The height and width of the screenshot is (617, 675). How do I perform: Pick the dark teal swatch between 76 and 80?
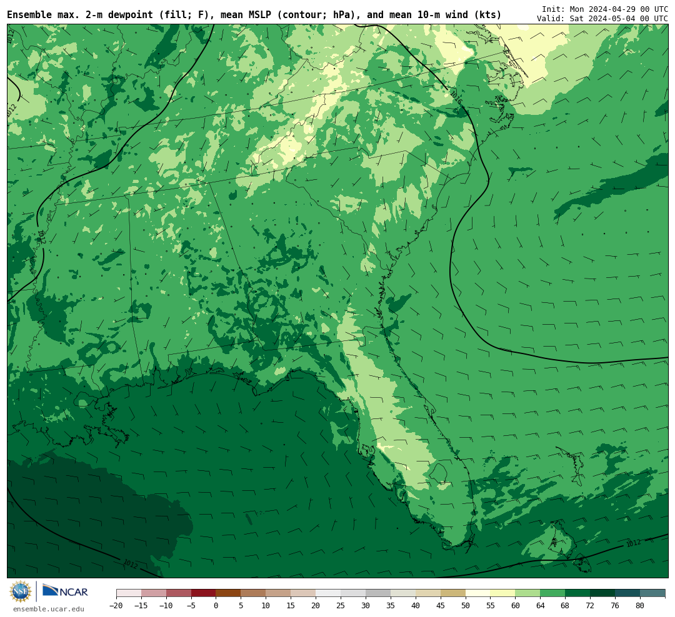(628, 593)
